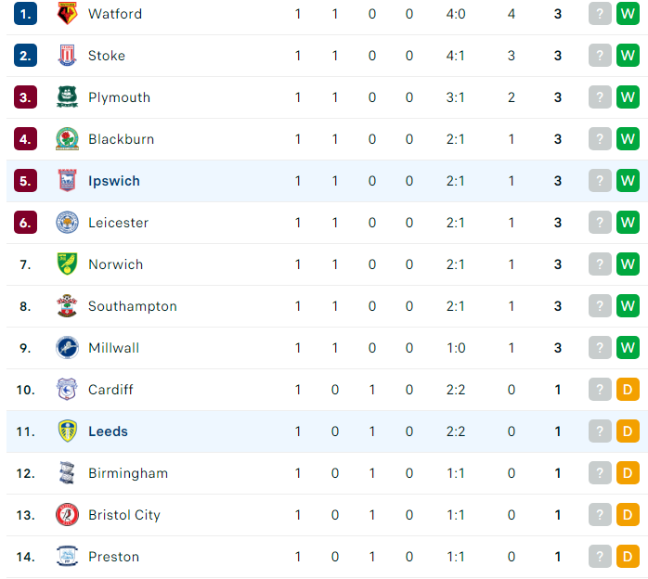The width and height of the screenshot is (648, 579).
Task: Click Preston's orange D form badge
Action: tap(628, 557)
